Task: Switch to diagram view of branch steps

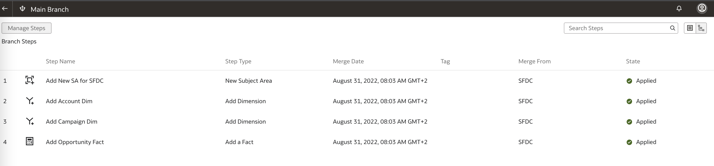Action: click(x=701, y=28)
